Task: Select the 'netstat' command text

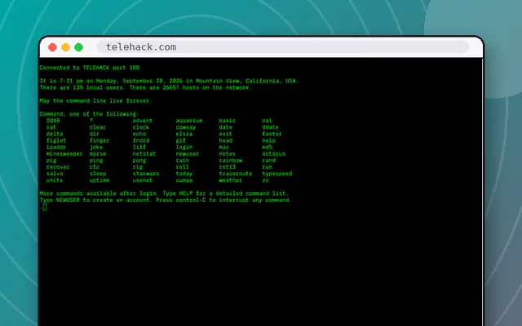Action: coord(144,154)
